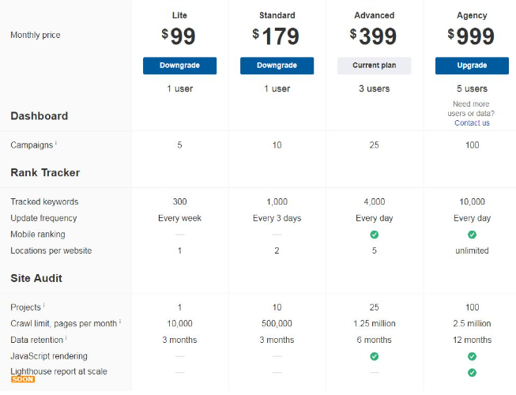Select the Lite plan column header
The width and height of the screenshot is (516, 395).
point(179,15)
